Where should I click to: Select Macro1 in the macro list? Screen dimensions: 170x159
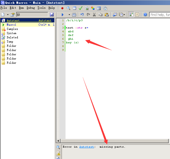point(11,25)
